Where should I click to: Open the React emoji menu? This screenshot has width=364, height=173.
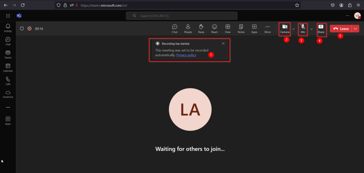tap(214, 29)
